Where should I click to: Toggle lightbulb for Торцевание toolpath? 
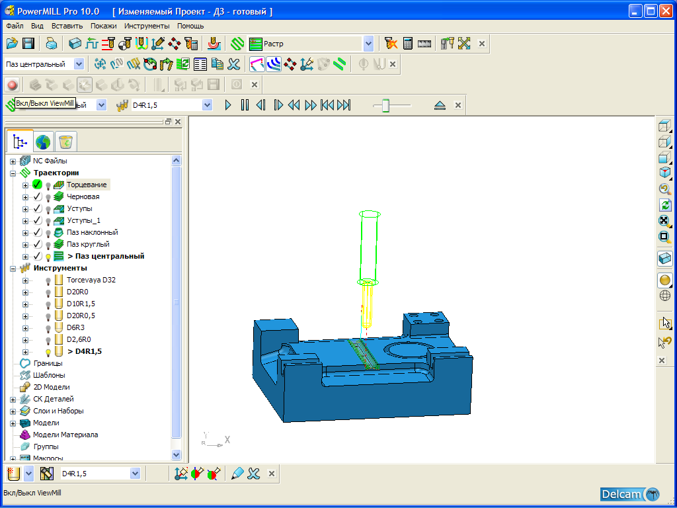[x=48, y=185]
